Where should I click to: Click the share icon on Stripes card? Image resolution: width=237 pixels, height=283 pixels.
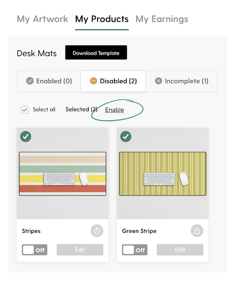pos(97,231)
